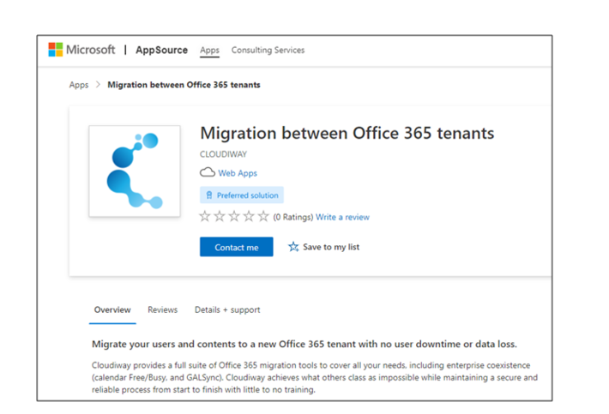Click the Preferred solution badge

(242, 195)
